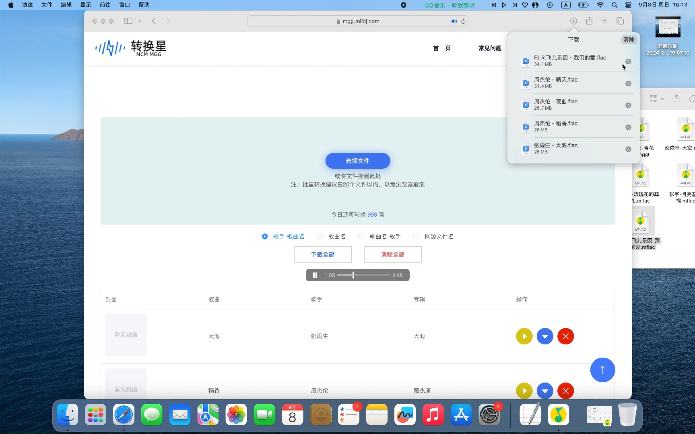The height and width of the screenshot is (434, 695).
Task: Reload the mgg.miidj.com page
Action: click(x=463, y=21)
